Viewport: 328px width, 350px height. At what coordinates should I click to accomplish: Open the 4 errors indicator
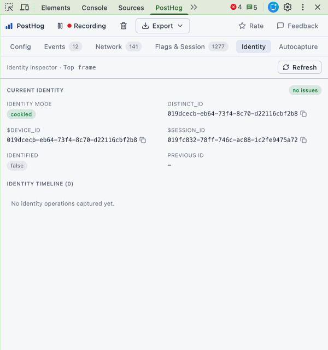236,7
